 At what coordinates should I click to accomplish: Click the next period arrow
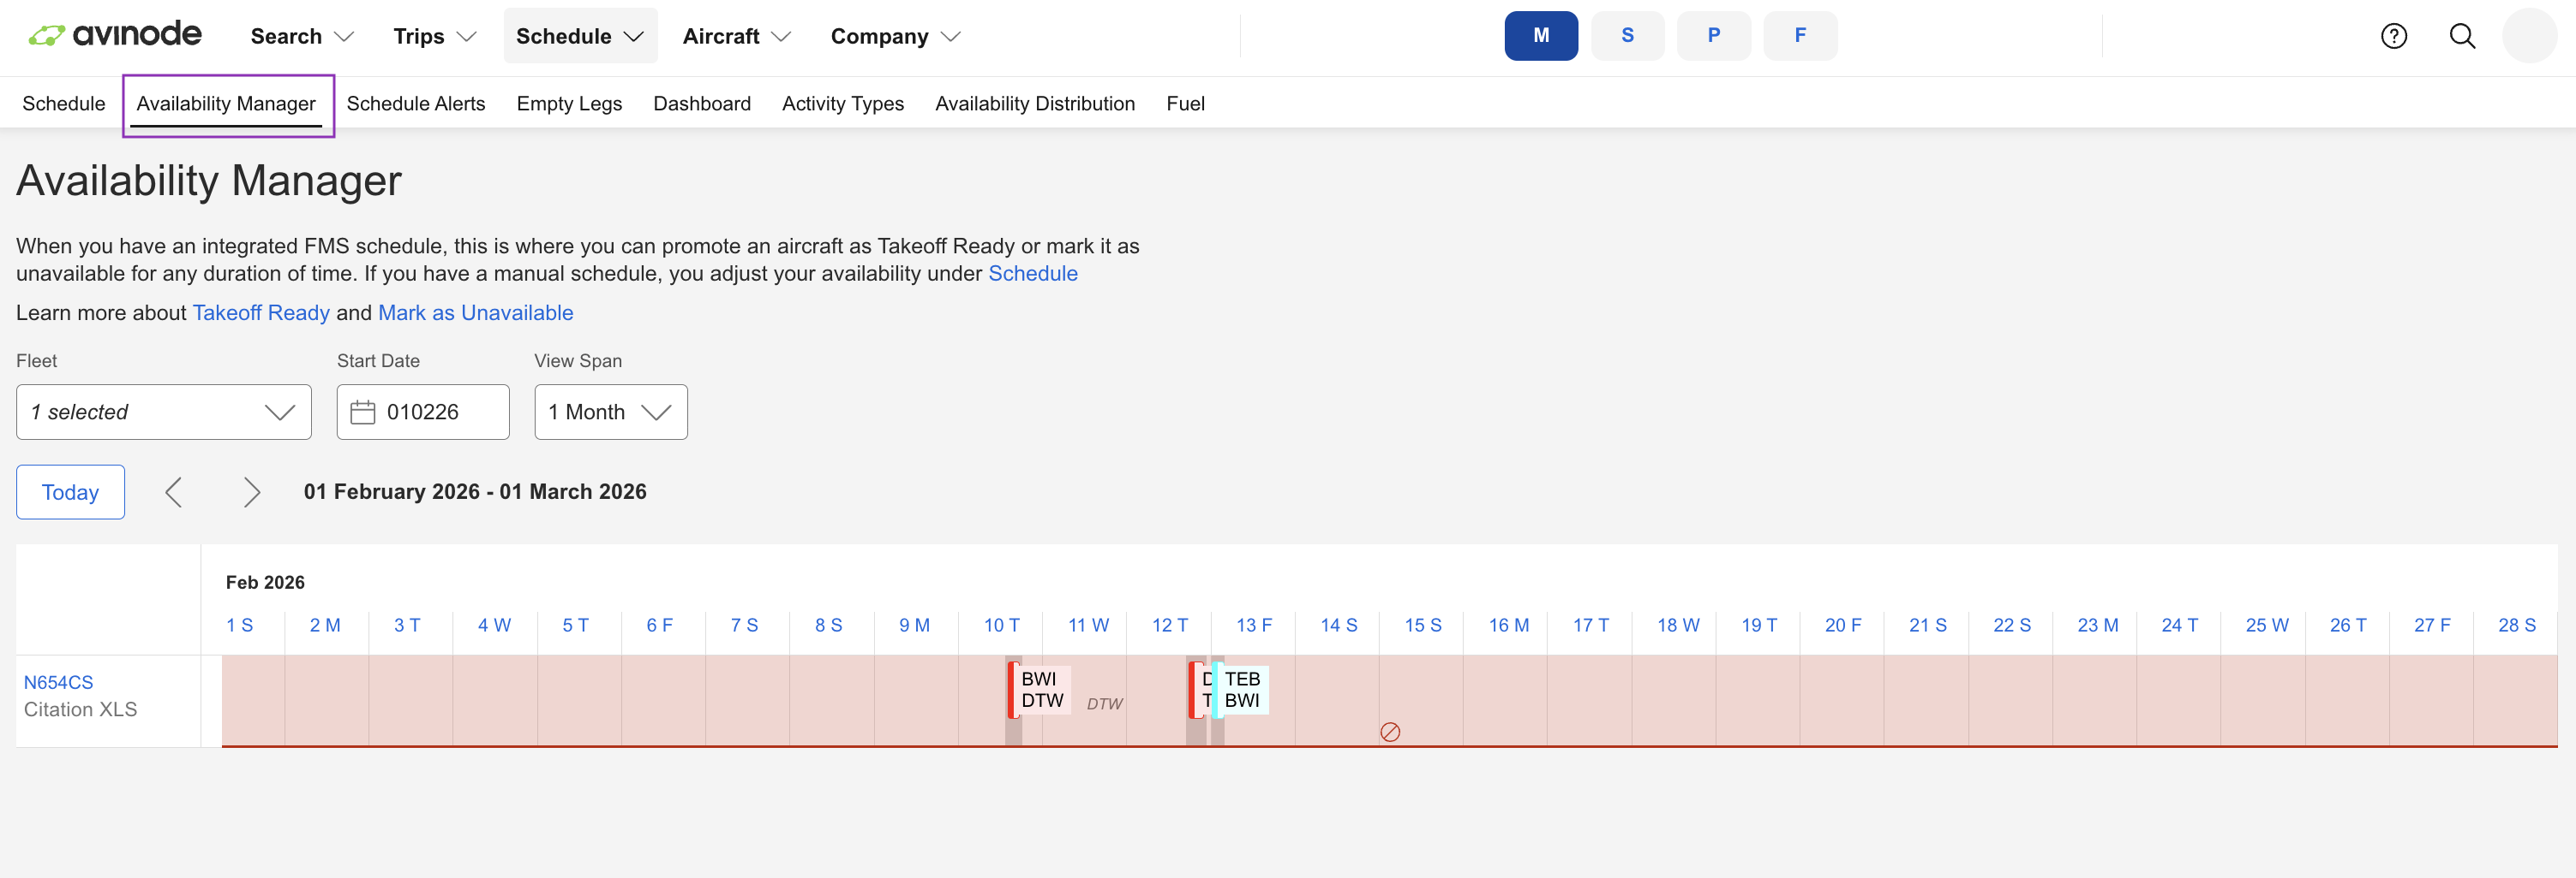pos(252,491)
